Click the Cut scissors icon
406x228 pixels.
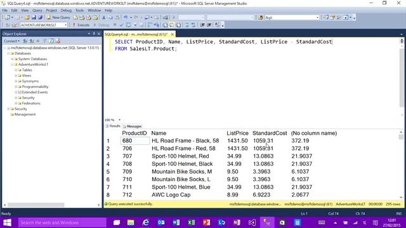click(x=103, y=18)
